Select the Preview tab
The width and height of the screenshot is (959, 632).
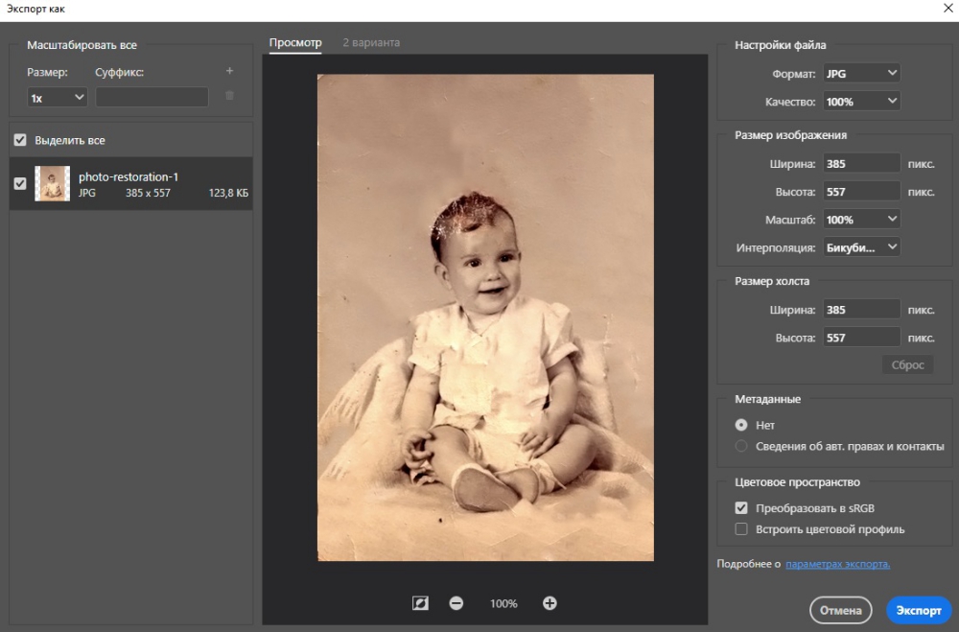[x=295, y=43]
